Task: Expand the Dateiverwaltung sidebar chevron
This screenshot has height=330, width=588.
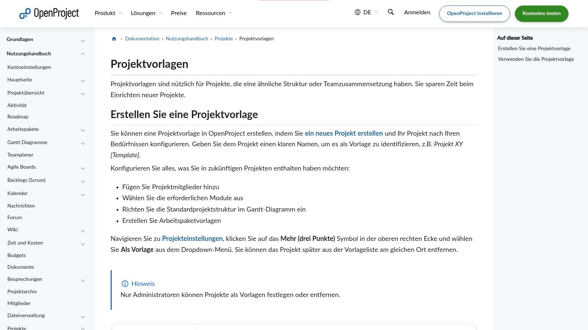Action: 83,317
